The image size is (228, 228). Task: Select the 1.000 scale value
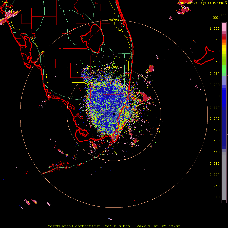pos(215,28)
